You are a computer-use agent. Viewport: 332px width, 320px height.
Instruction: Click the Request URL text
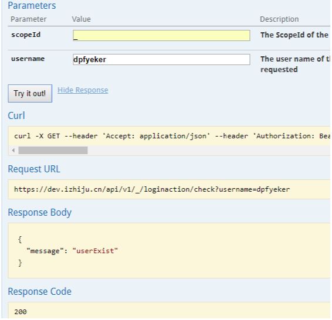[x=152, y=189]
